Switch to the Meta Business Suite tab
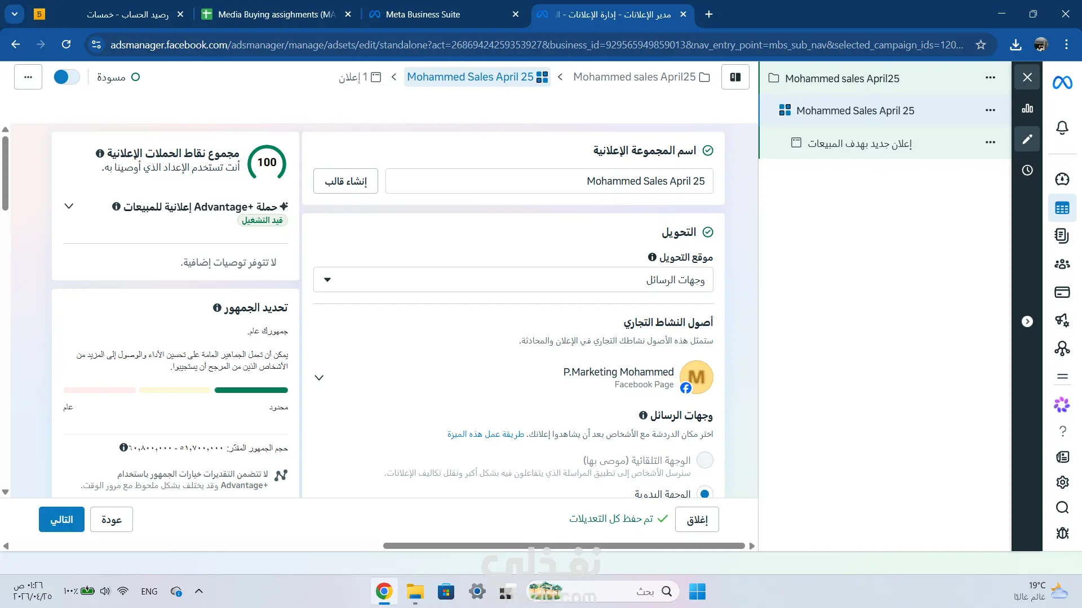 [445, 14]
